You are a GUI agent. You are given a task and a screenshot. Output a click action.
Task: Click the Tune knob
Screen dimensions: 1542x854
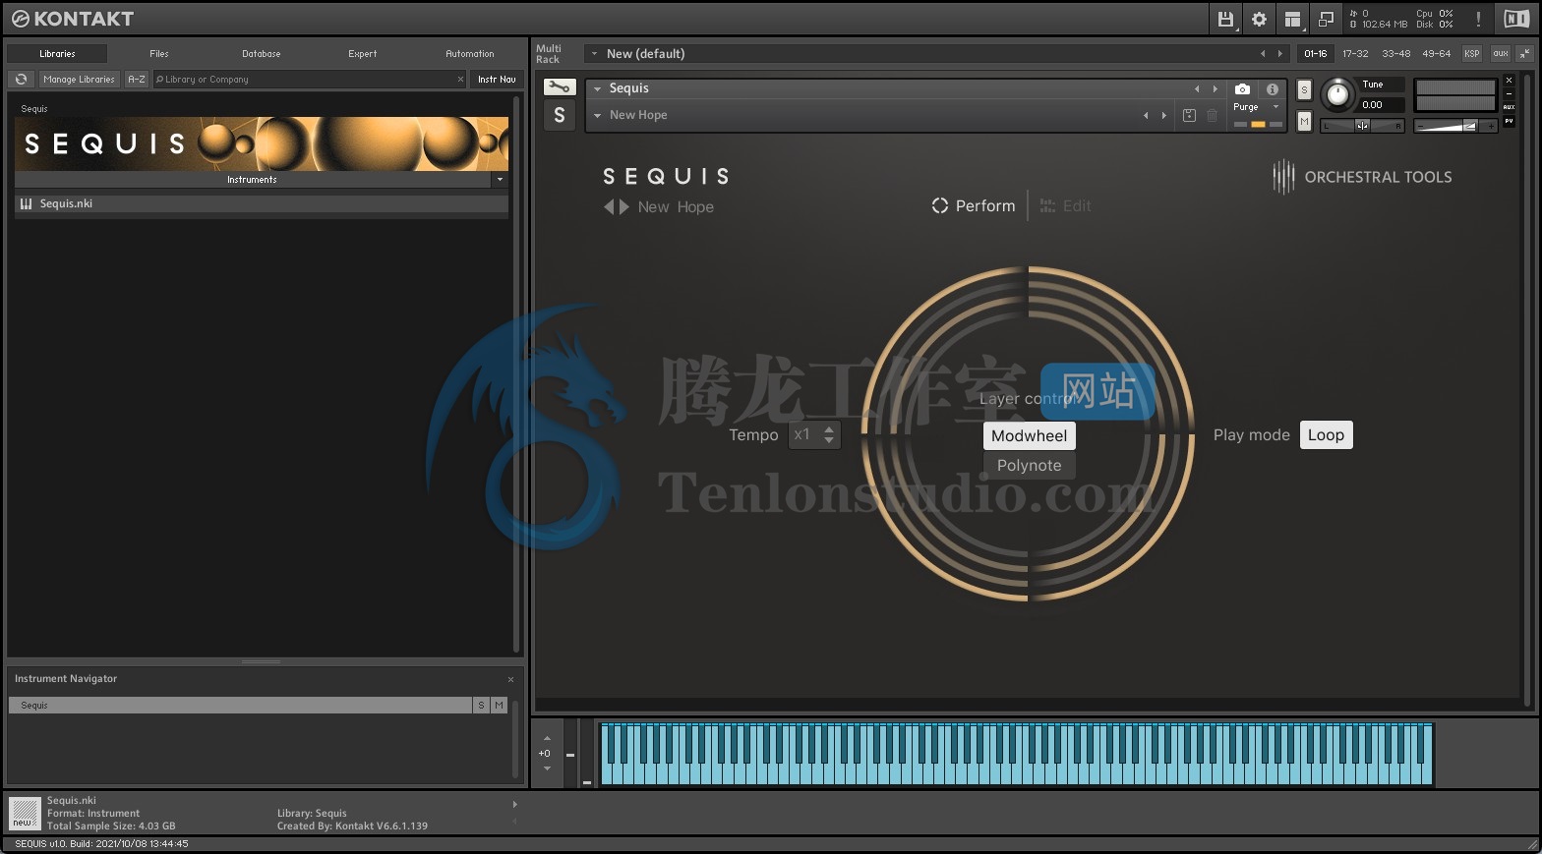tap(1336, 94)
